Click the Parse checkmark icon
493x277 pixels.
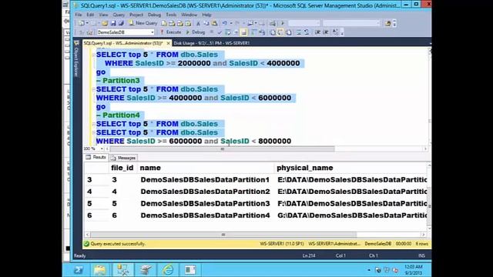pos(220,32)
